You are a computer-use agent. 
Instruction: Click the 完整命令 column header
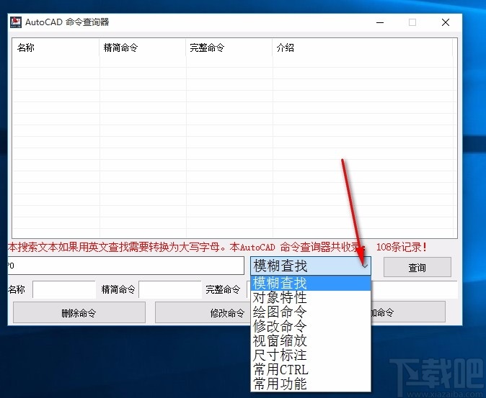tap(229, 48)
